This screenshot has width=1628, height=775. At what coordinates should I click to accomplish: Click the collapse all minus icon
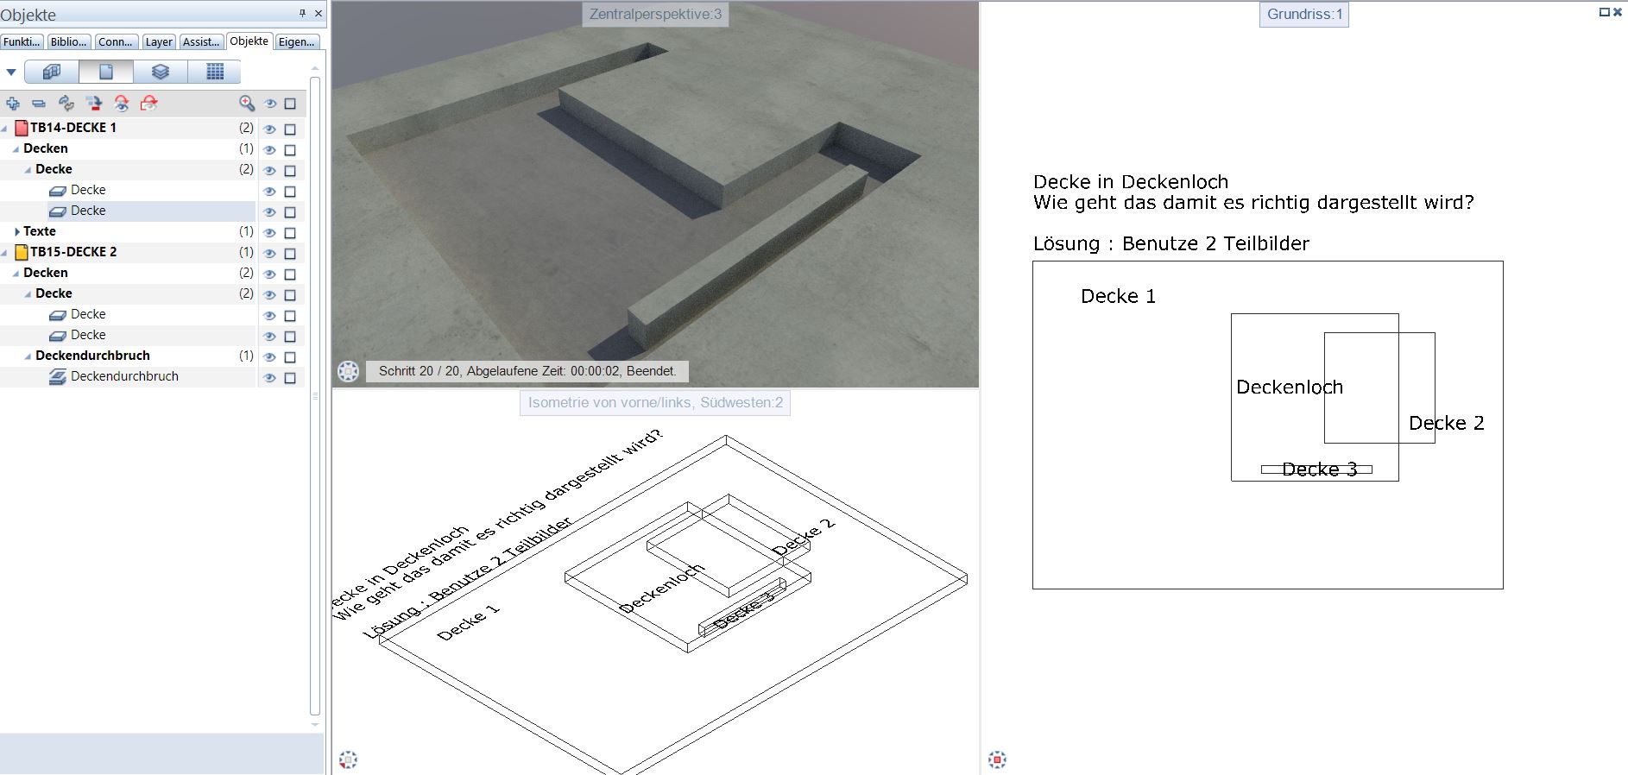[39, 104]
